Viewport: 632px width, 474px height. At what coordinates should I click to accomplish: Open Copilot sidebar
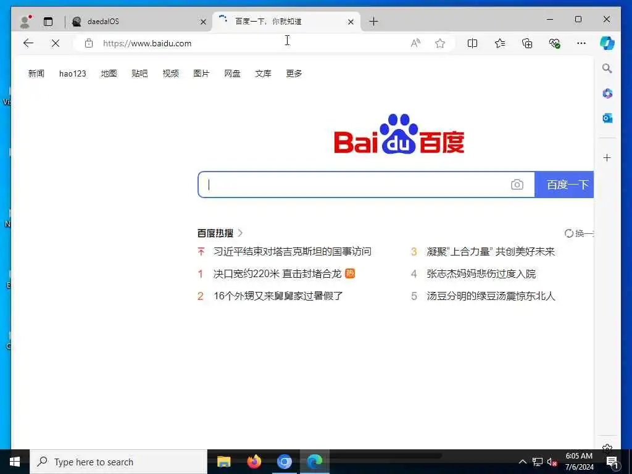[x=607, y=43]
